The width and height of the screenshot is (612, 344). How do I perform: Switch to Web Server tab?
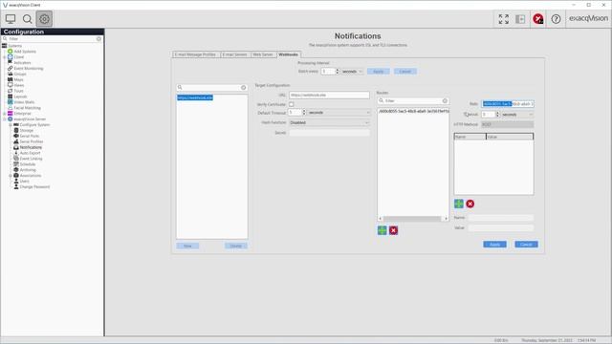(x=263, y=54)
